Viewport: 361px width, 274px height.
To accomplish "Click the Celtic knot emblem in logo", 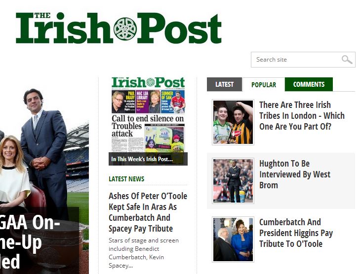I will tap(125, 29).
